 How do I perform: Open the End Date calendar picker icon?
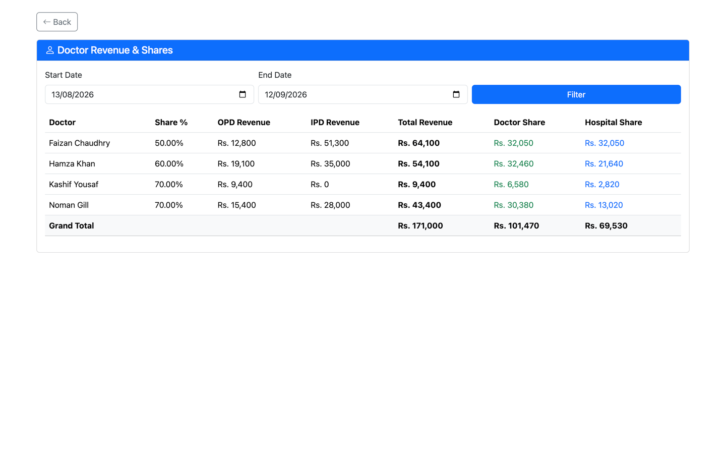pyautogui.click(x=456, y=94)
